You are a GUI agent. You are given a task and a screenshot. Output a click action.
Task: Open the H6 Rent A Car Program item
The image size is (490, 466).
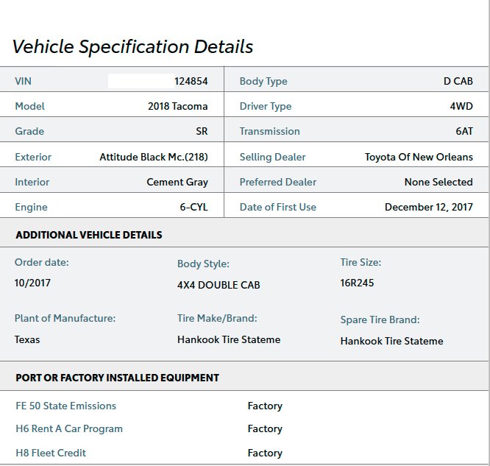[69, 428]
